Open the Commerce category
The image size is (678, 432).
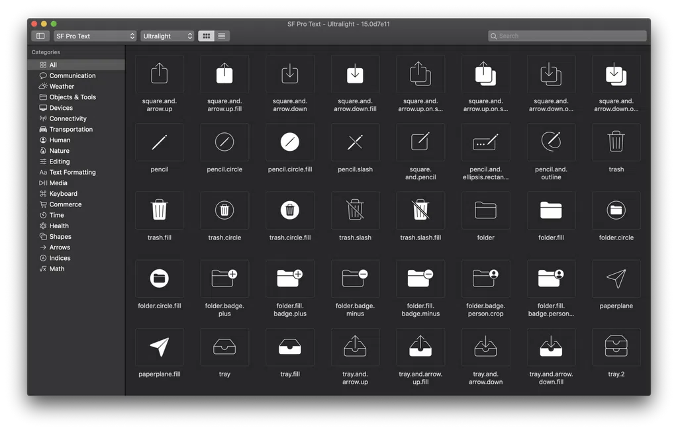click(76, 204)
